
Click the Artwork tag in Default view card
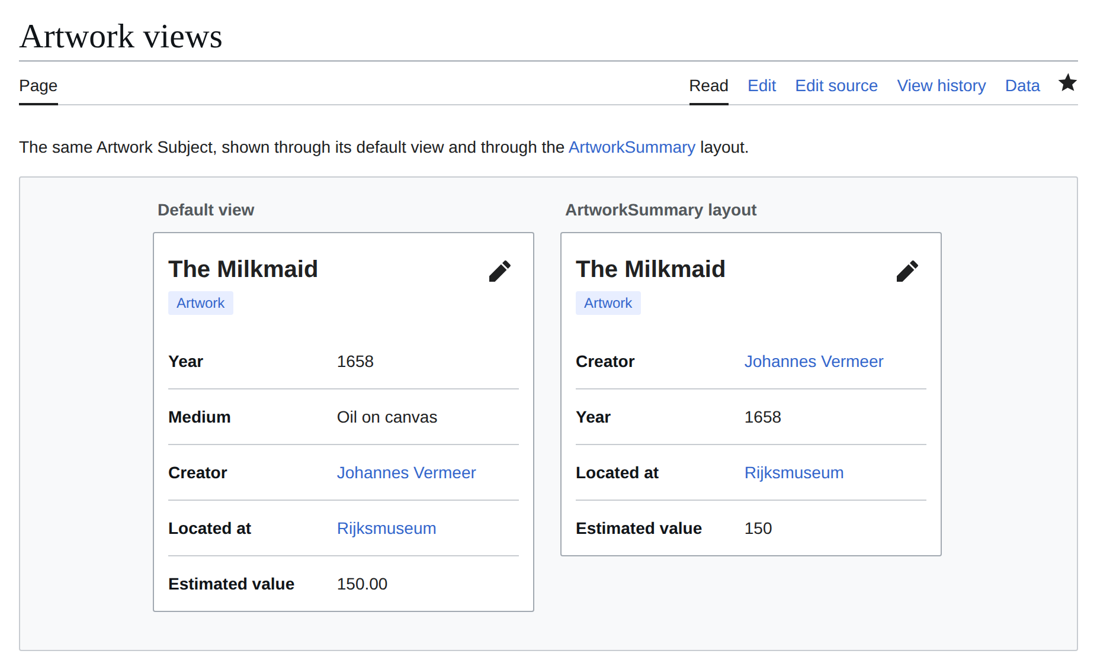[200, 303]
